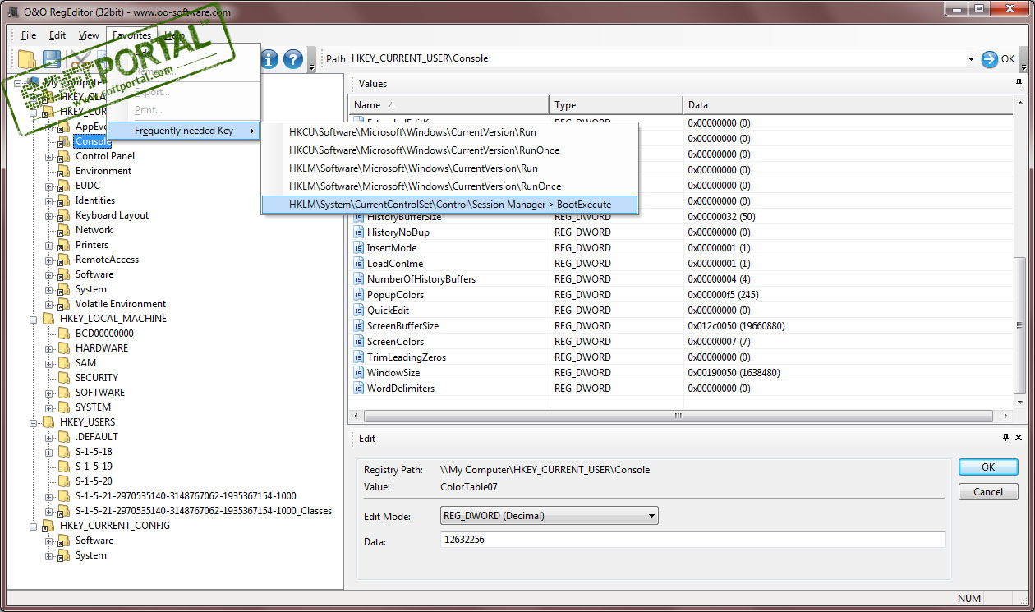This screenshot has width=1035, height=612.
Task: Click the HistoryBufferSize value icon
Action: click(359, 217)
